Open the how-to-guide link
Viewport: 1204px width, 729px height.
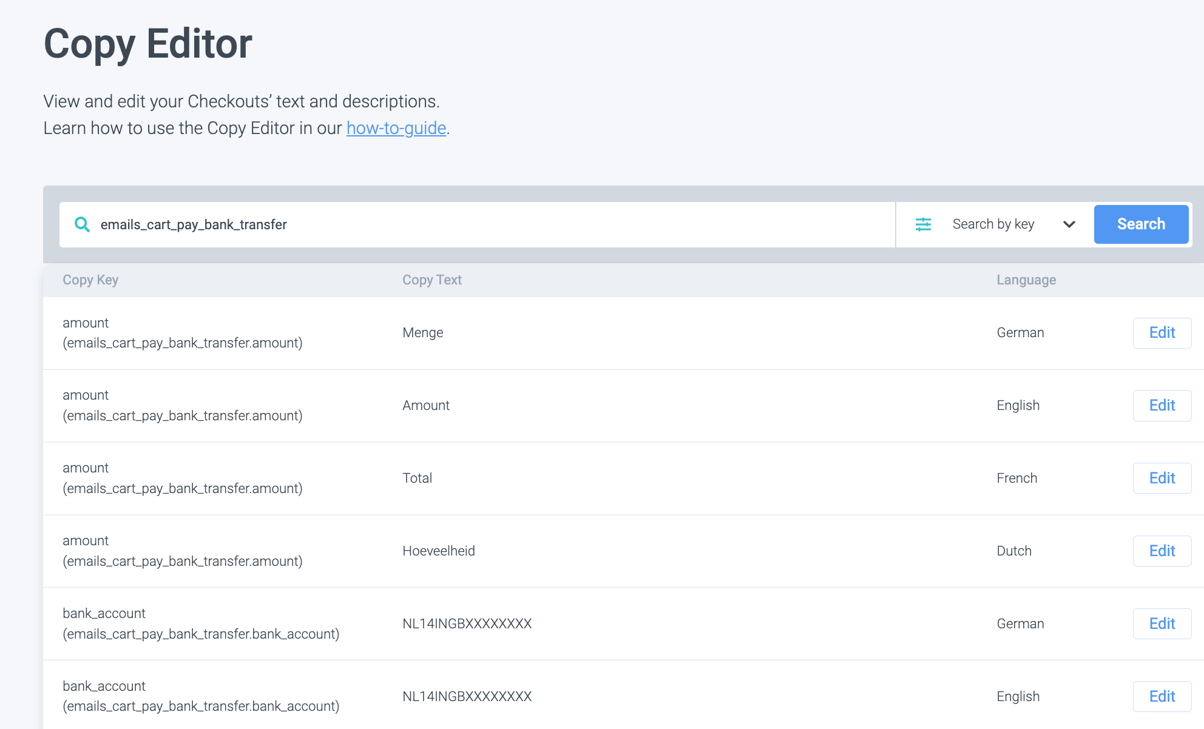(396, 128)
